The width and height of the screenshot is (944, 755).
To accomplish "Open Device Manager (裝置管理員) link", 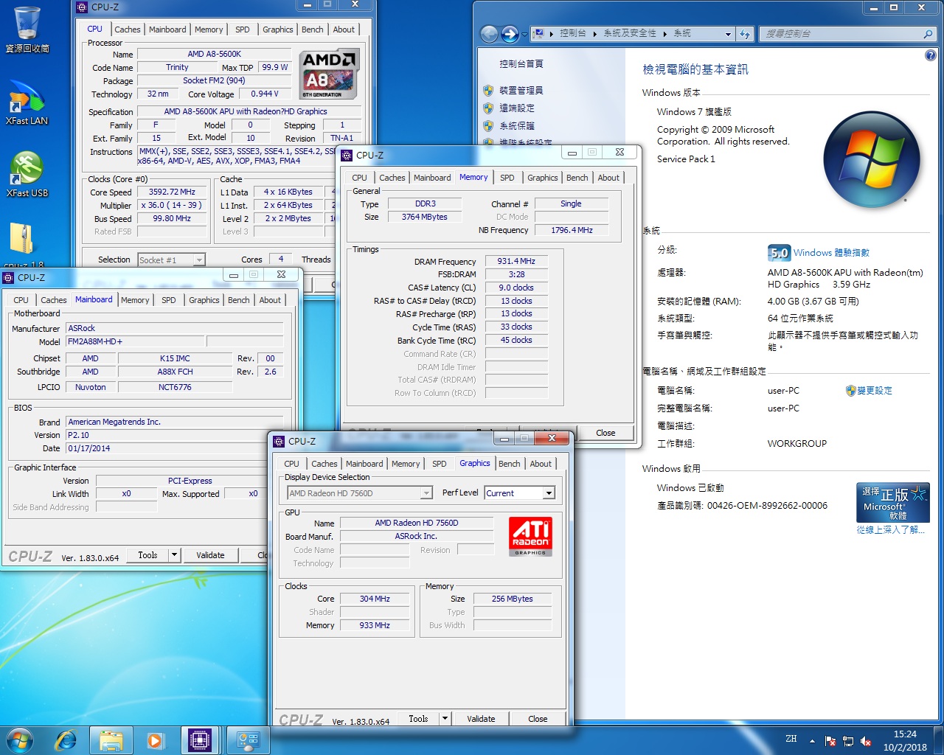I will point(521,90).
